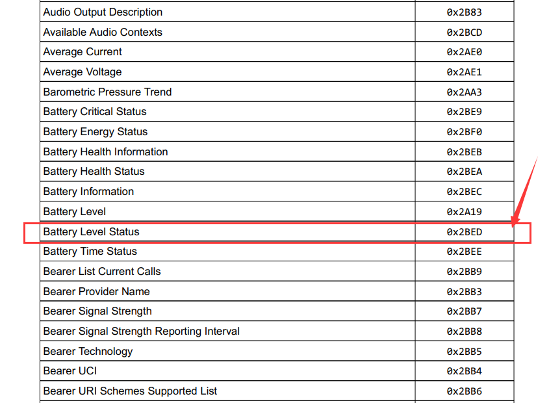Screen dimensions: 549x403
Task: Select 'Bearer Signal Strength Reporting Interval' text
Action: click(142, 331)
